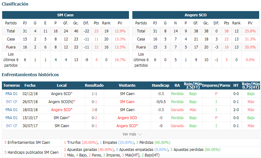Open INT CF link for 26/07/18 match
This screenshot has width=261, height=158.
11,102
